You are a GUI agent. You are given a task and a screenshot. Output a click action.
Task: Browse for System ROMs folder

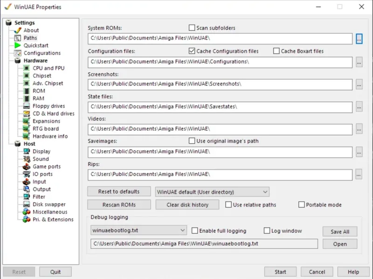coord(359,39)
